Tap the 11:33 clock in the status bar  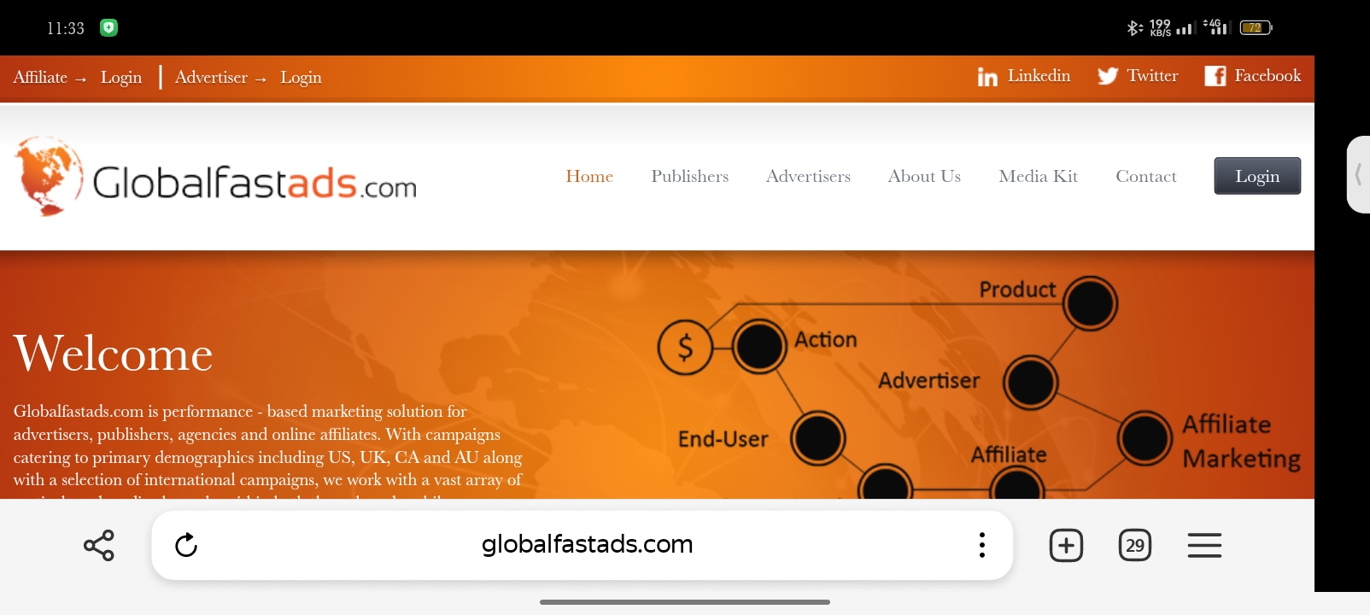coord(66,28)
